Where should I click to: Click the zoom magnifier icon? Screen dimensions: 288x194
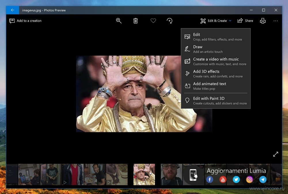tap(119, 21)
